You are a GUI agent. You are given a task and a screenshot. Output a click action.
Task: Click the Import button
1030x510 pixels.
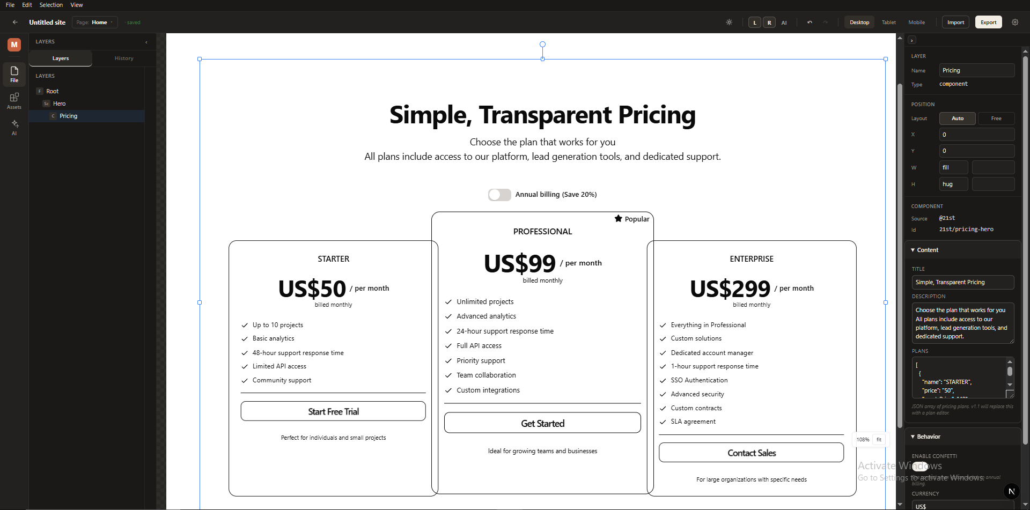pos(955,23)
